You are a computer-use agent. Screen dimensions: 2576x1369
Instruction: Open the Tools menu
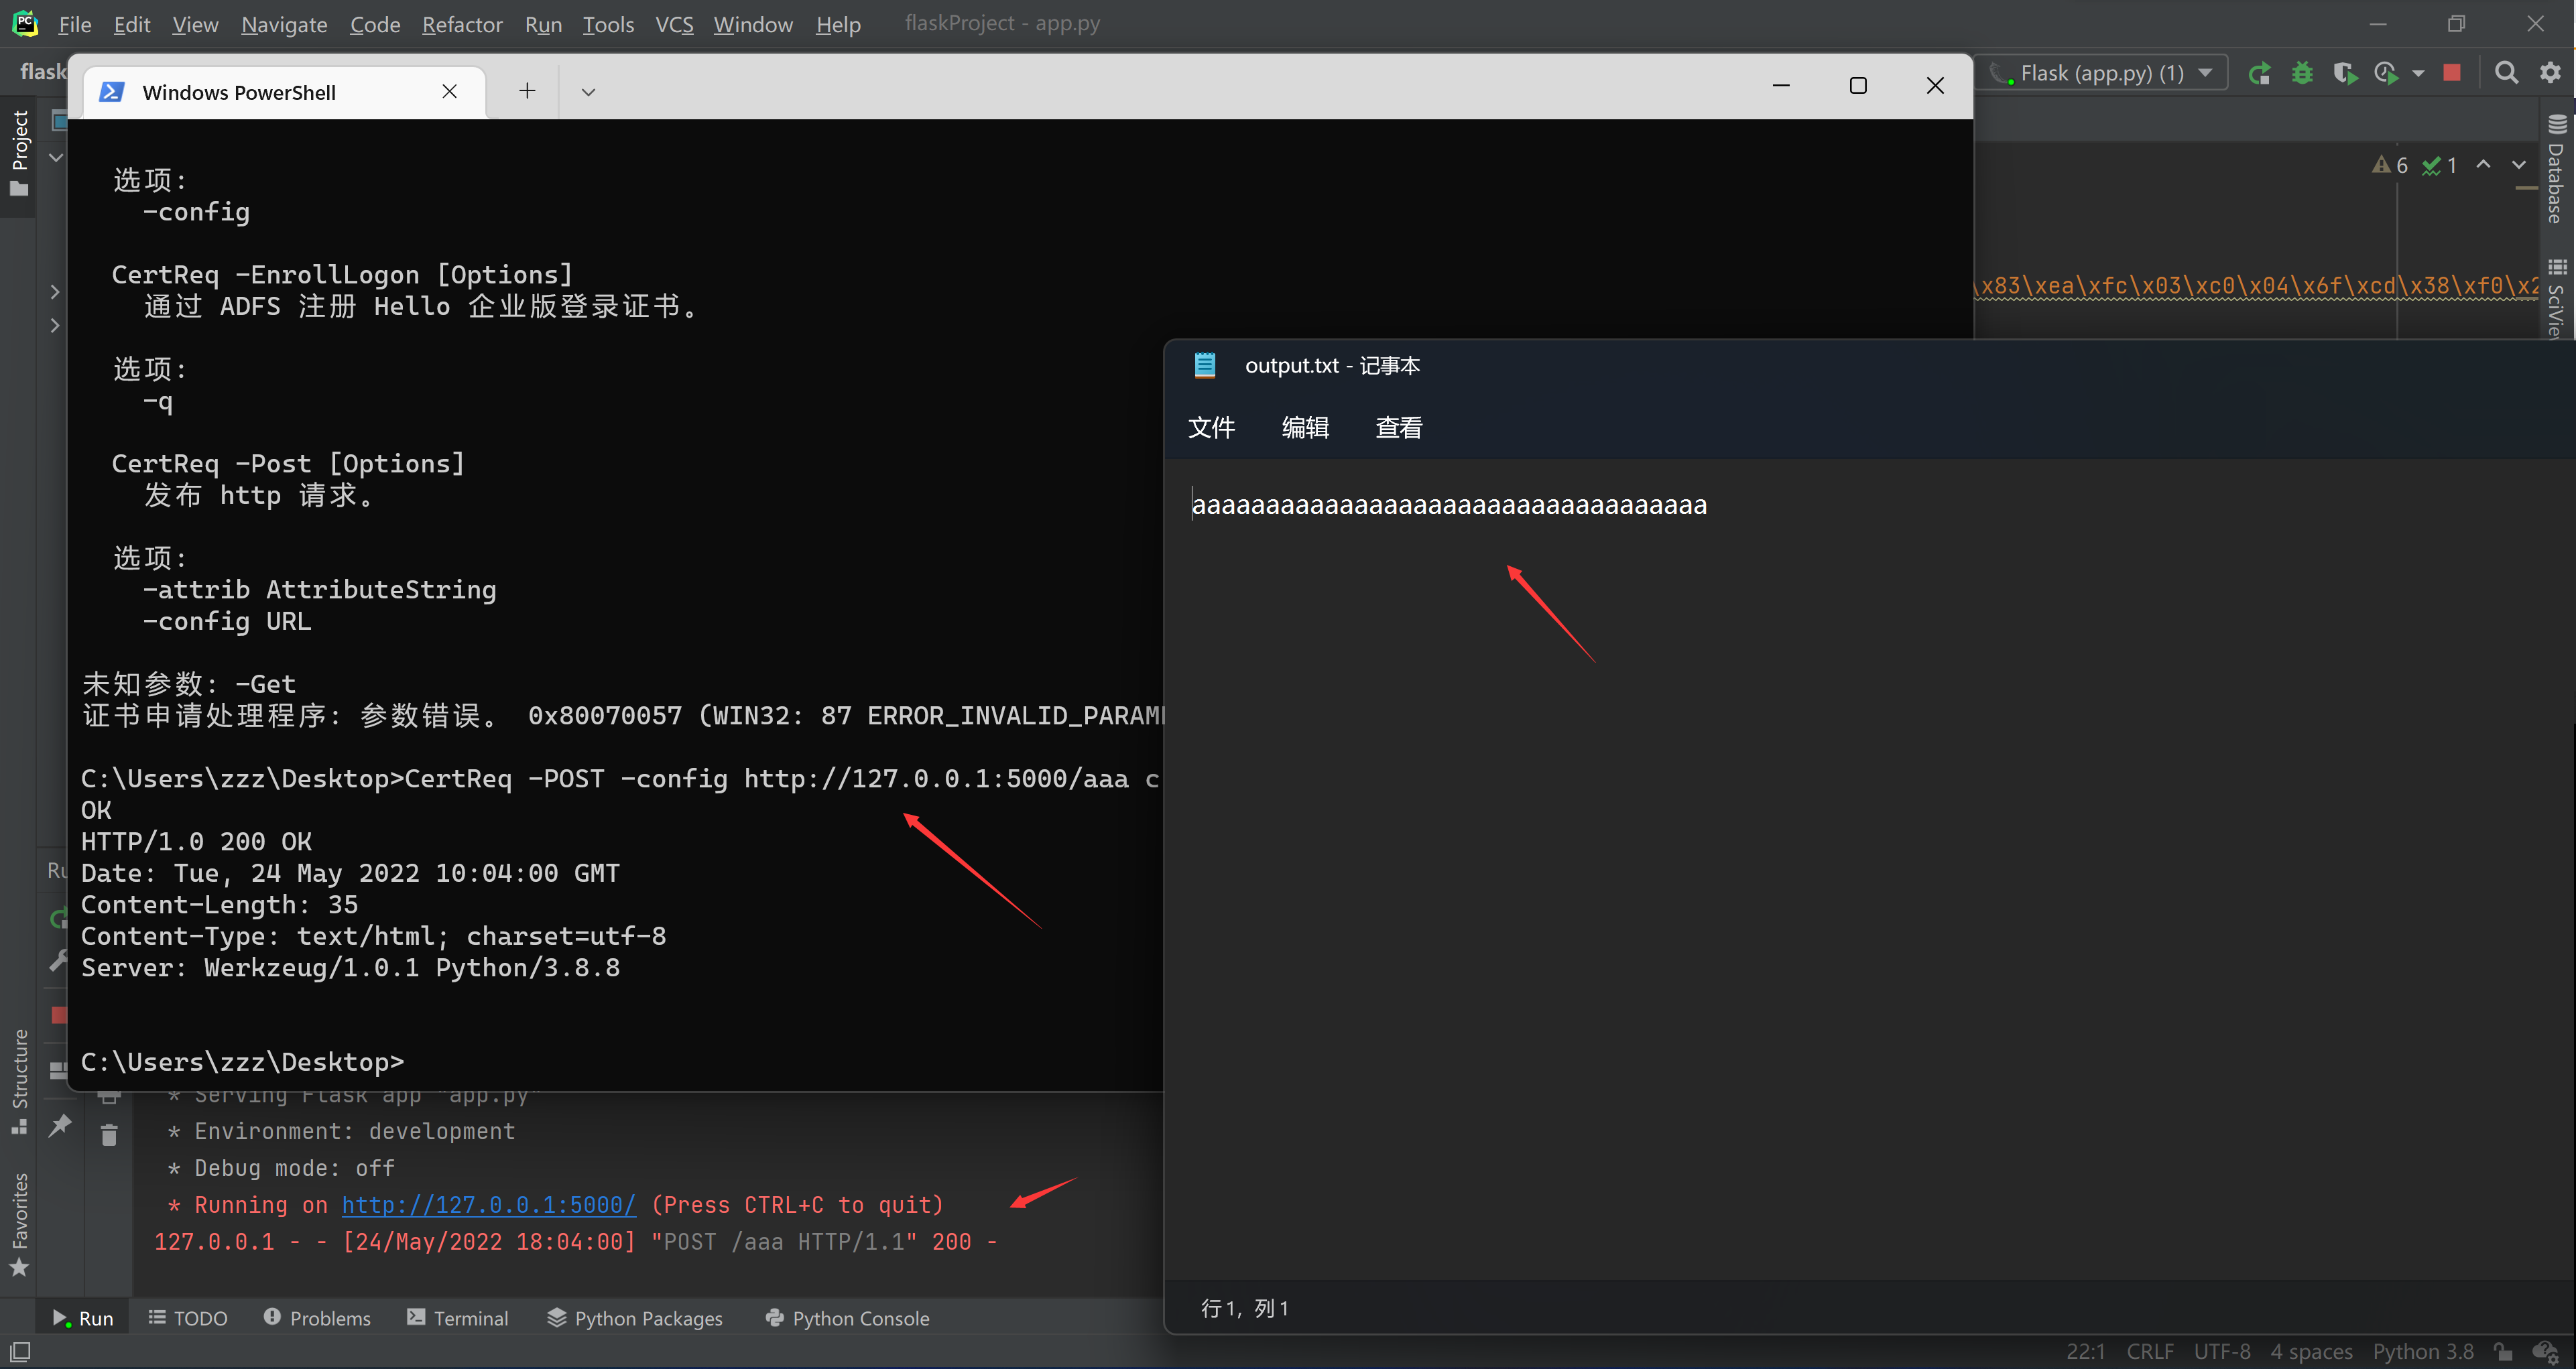[x=608, y=24]
